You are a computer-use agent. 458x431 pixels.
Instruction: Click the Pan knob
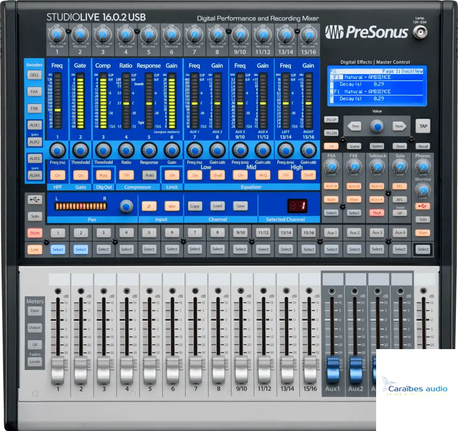point(126,206)
